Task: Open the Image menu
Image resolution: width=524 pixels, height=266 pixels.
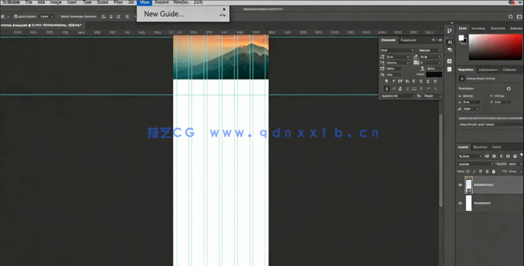Action: (56, 2)
